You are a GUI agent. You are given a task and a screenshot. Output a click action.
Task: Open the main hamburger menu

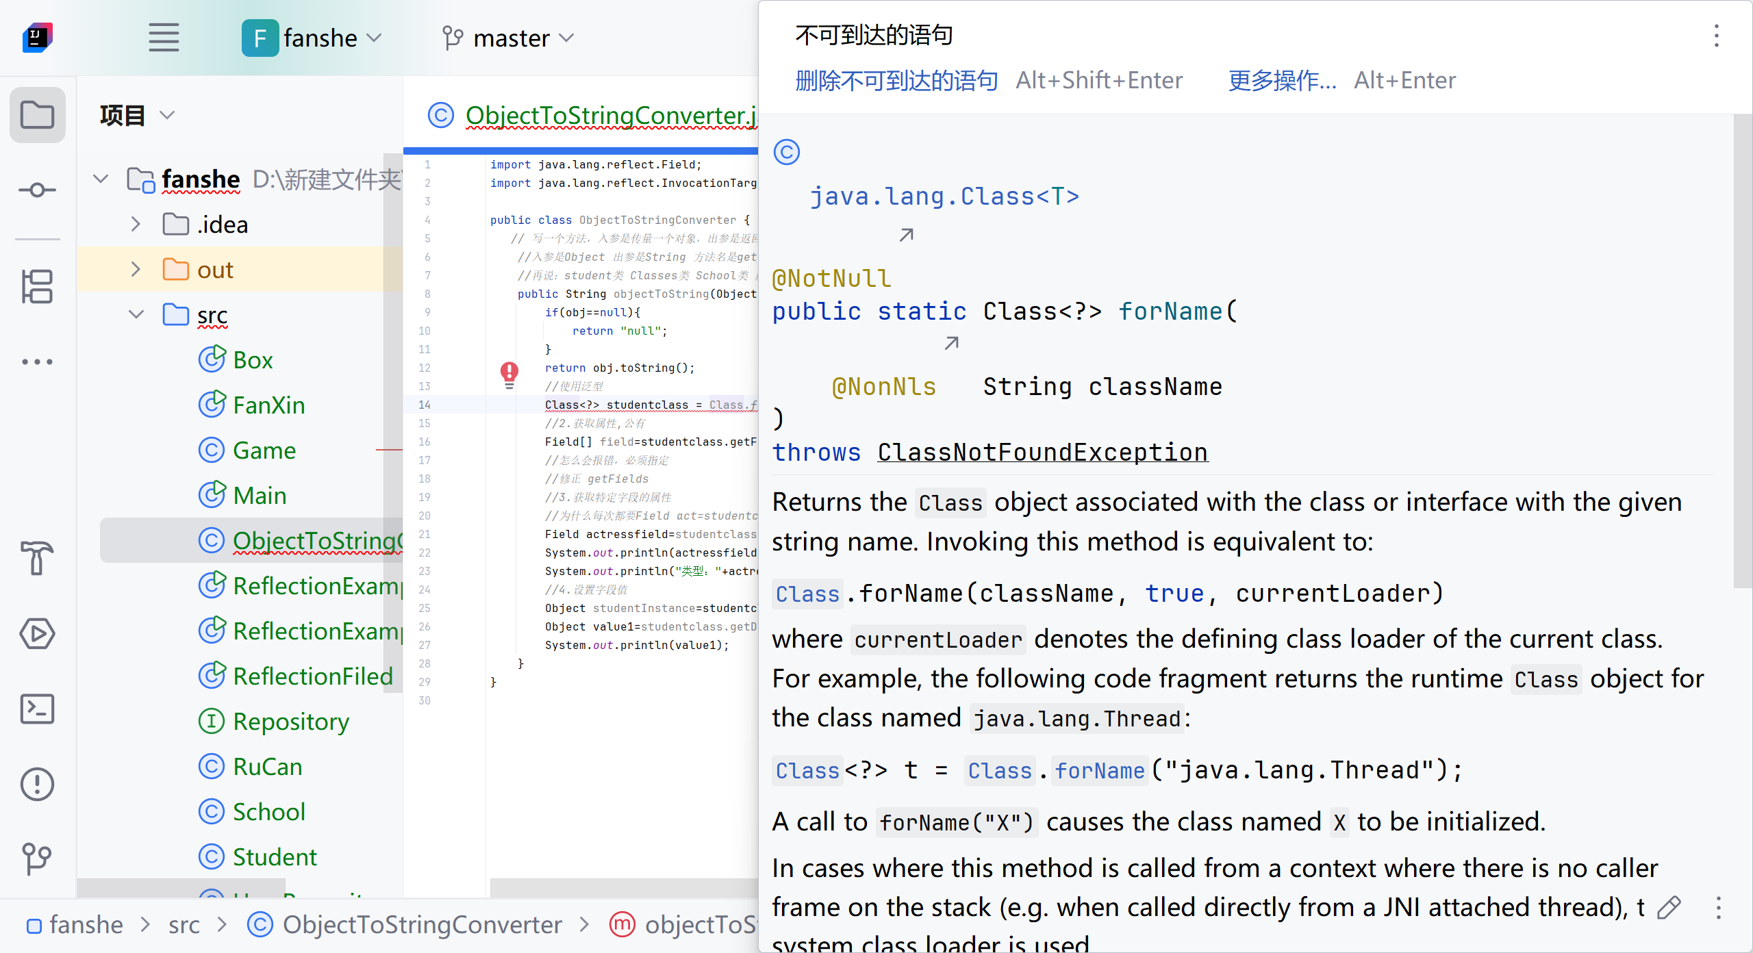(x=164, y=38)
